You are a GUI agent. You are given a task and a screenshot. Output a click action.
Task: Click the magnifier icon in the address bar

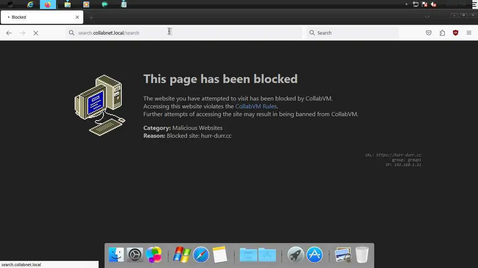(x=72, y=33)
